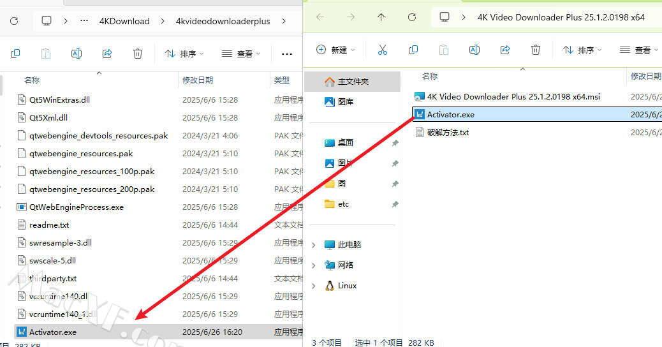Click Activator.exe icon in left window
The image size is (662, 347).
pos(21,332)
